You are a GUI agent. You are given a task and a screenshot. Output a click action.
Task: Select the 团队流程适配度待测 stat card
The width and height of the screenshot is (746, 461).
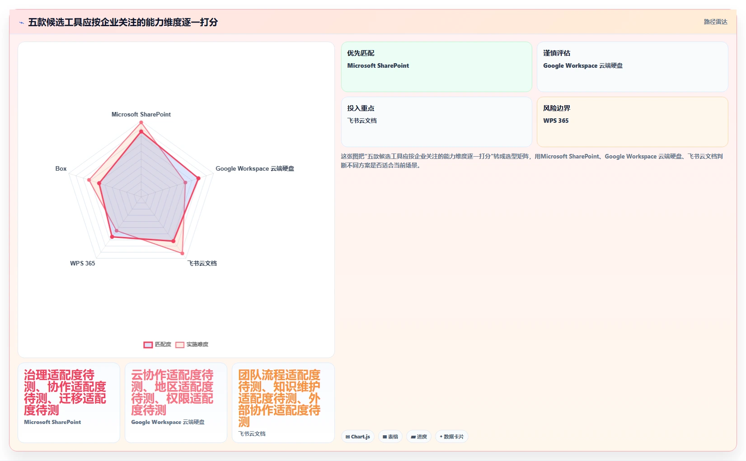283,403
